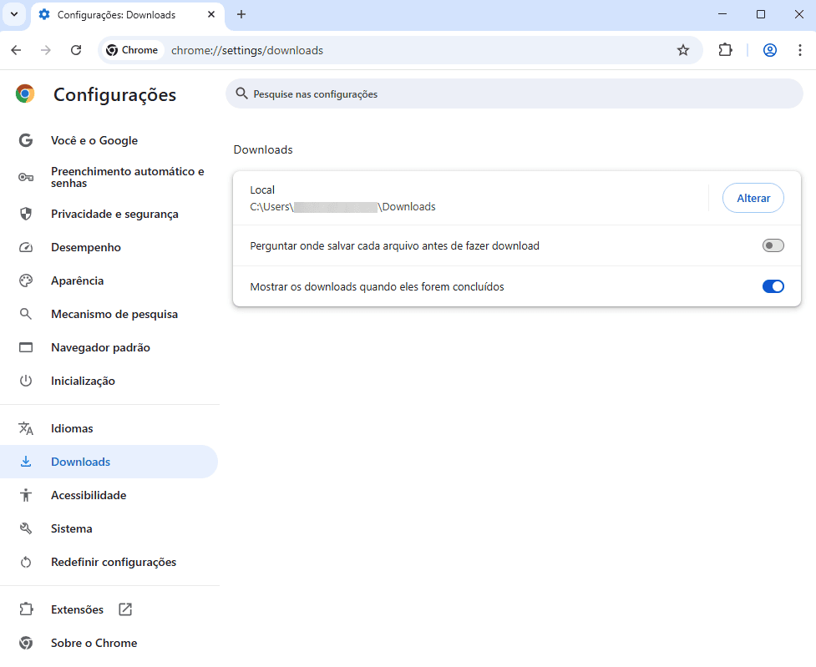The image size is (816, 667).
Task: Go to Mecanismo de pesquisa section
Action: pos(114,314)
